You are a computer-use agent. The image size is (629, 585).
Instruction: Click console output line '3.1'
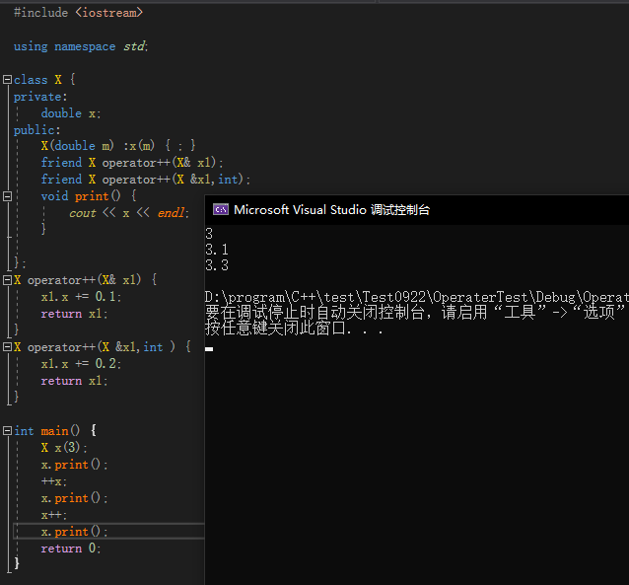pos(217,250)
